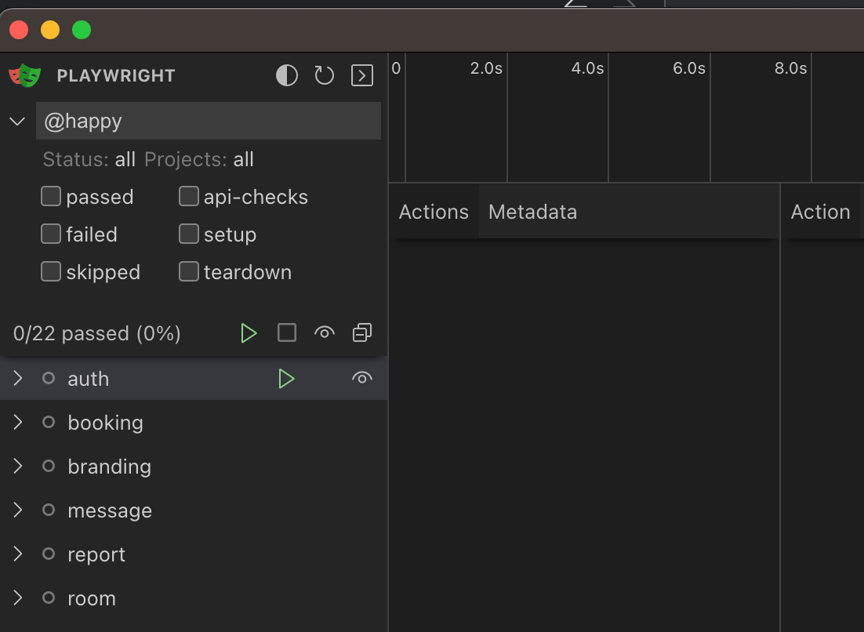Screen dimensions: 864x632
Task: Open the Action tab in right panel
Action: point(820,212)
